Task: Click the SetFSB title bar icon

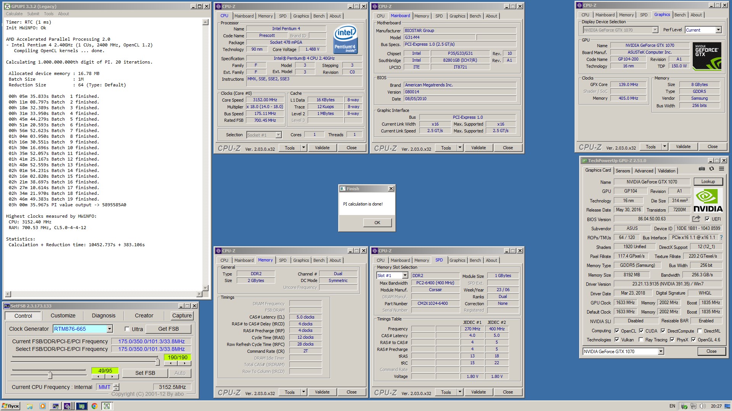Action: click(x=7, y=306)
